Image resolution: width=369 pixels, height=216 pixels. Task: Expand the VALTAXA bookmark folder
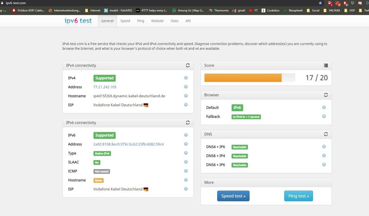[332, 10]
